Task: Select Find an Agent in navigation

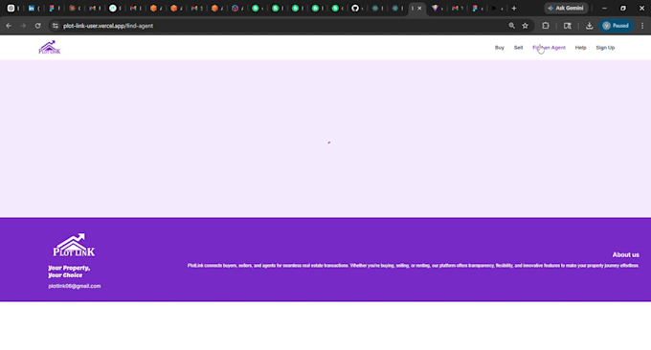Action: (x=549, y=48)
